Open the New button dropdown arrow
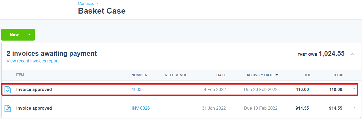The width and height of the screenshot is (362, 119). click(x=29, y=35)
